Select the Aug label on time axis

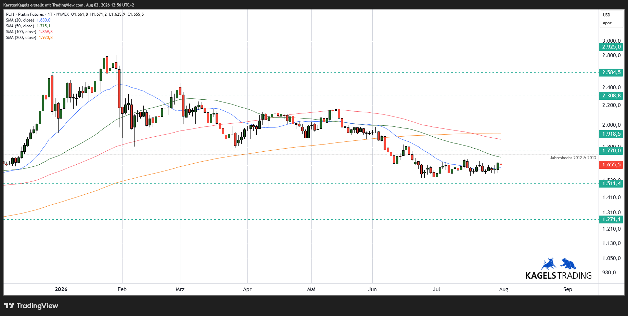click(504, 289)
